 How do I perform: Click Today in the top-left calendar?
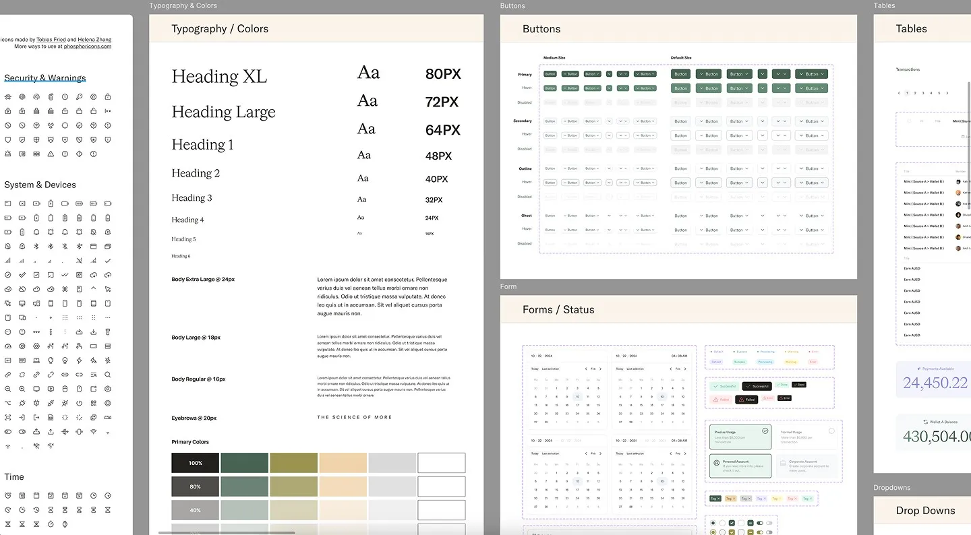click(535, 369)
